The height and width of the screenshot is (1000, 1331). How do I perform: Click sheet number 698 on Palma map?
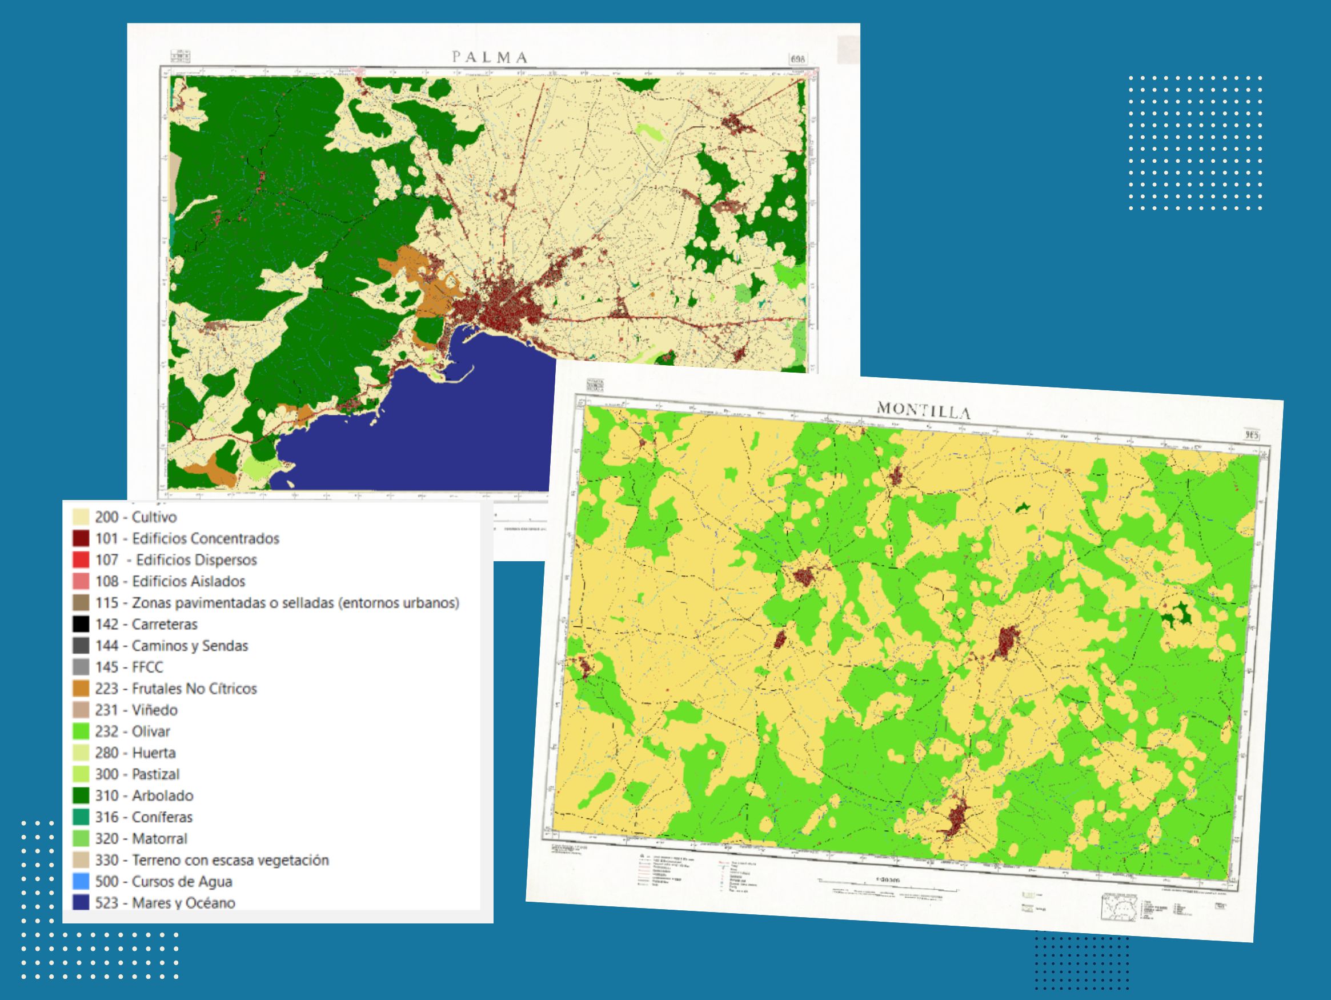797,59
